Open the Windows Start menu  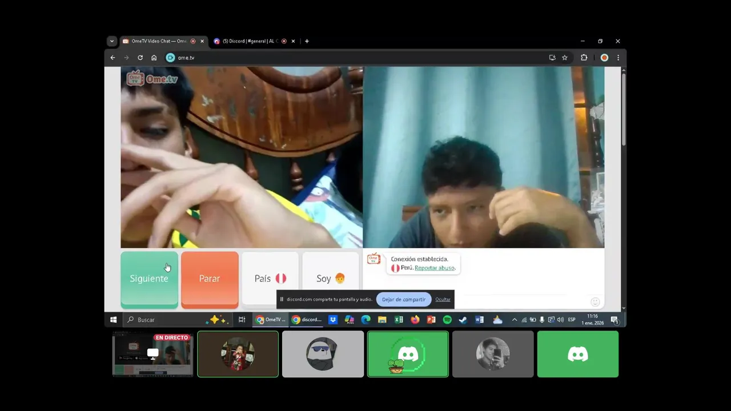(x=113, y=320)
